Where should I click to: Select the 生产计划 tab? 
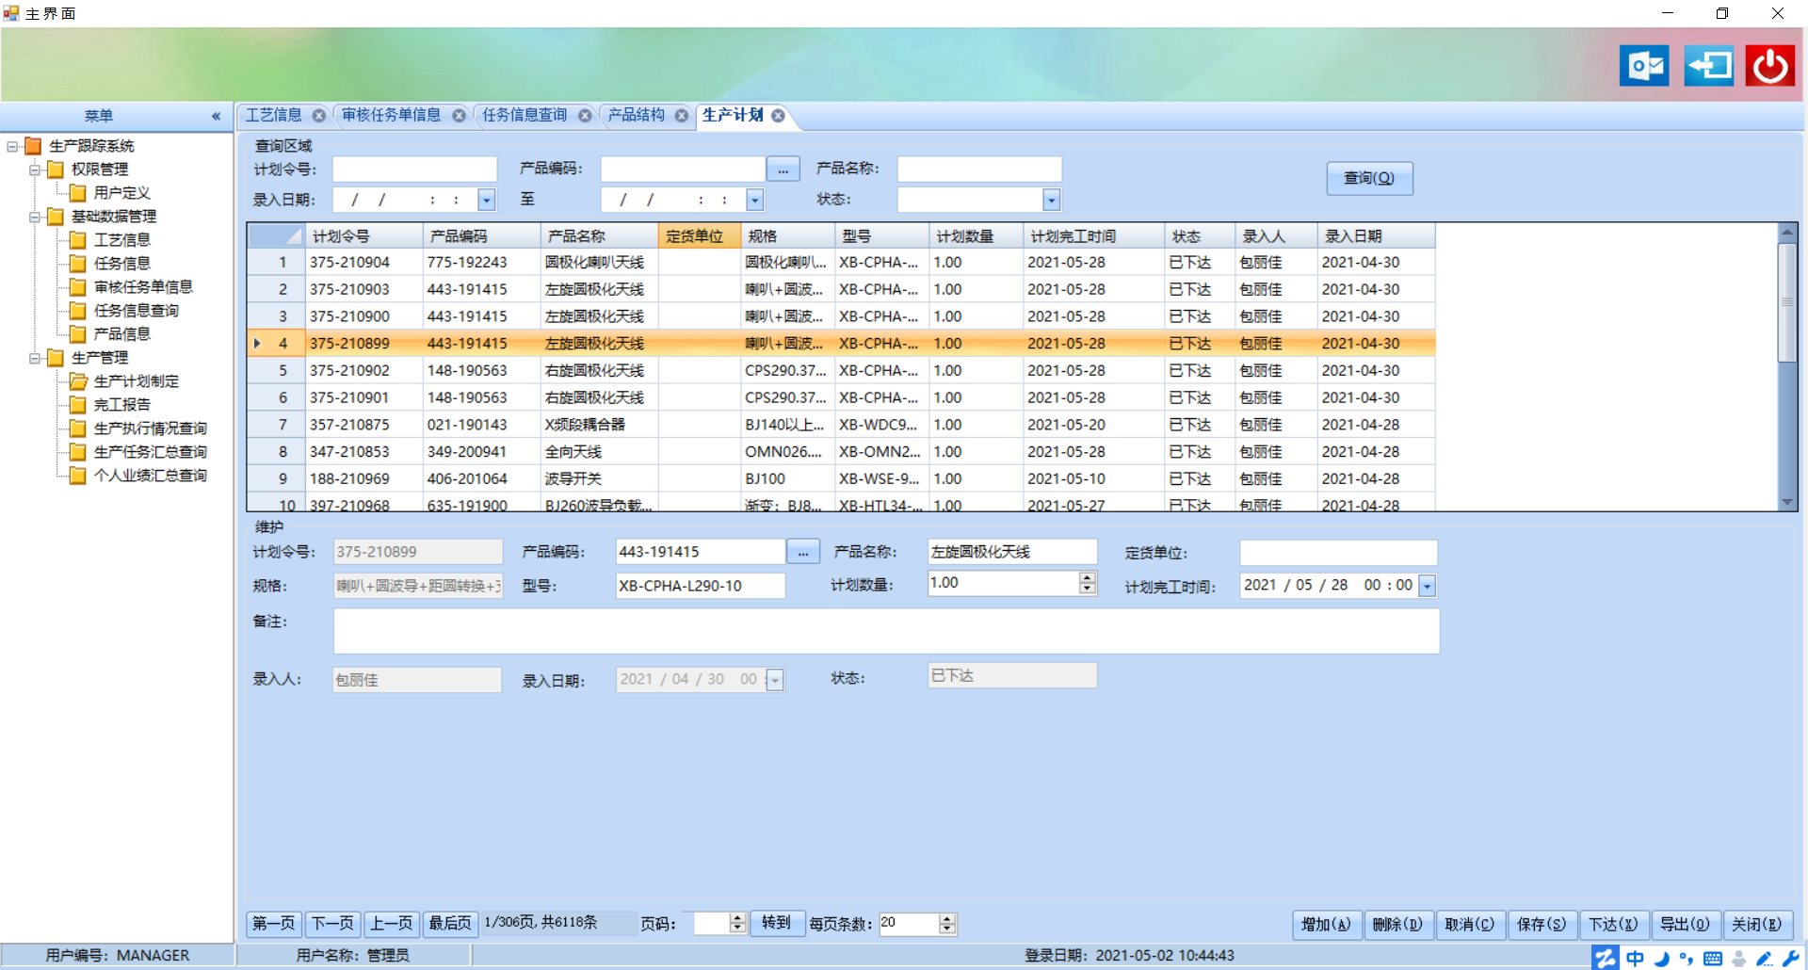click(733, 115)
